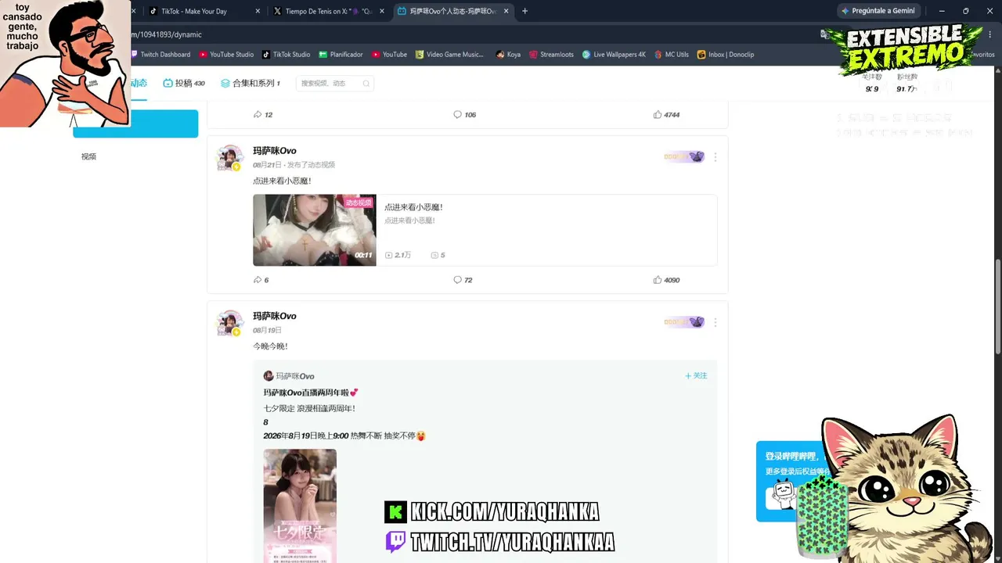Open more options on the 08月19日 post
1002x563 pixels.
point(715,322)
